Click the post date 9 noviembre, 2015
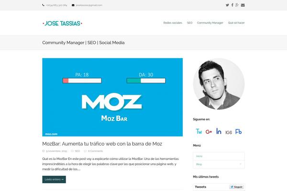 [x=56, y=151]
